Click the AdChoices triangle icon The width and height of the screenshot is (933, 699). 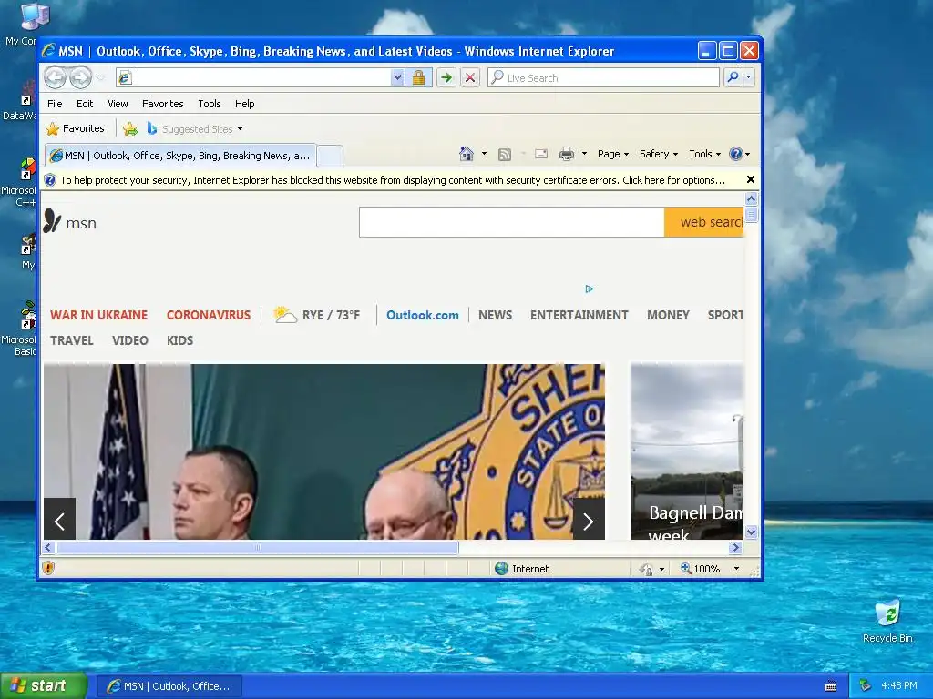click(x=590, y=289)
